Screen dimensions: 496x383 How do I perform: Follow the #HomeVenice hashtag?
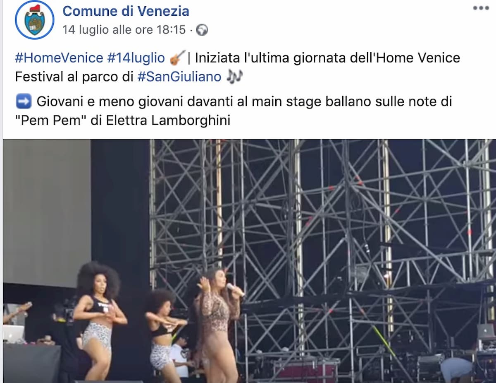coord(59,58)
